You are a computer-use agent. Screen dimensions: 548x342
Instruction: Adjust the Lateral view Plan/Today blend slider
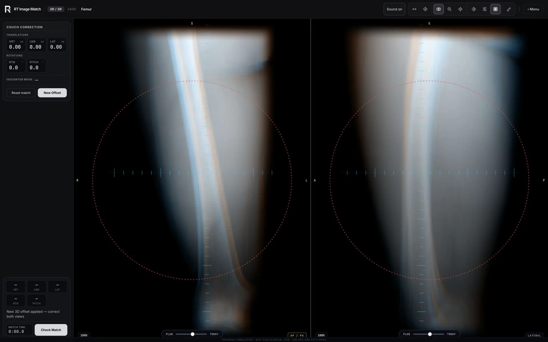(428, 334)
